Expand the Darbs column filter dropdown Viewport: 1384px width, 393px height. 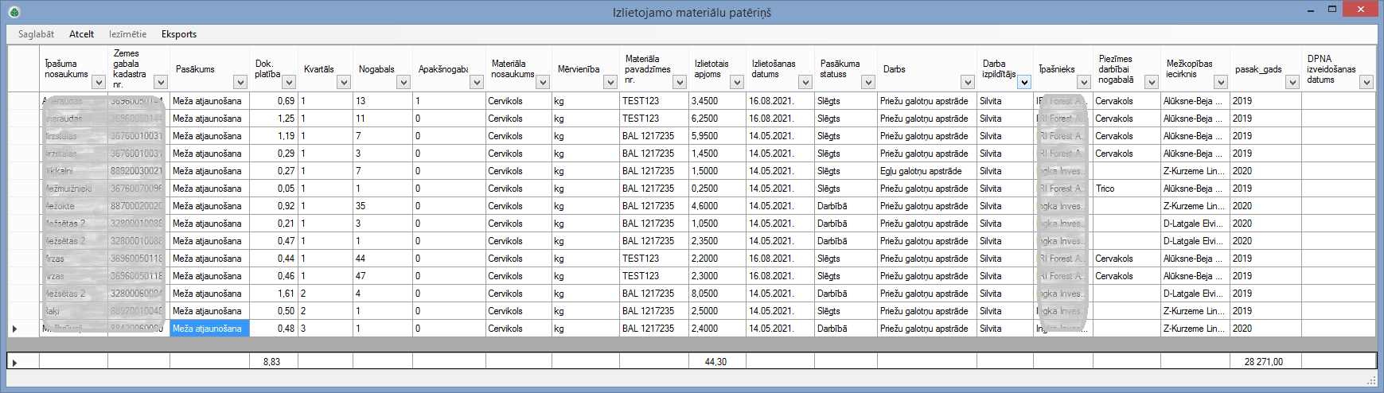[968, 82]
